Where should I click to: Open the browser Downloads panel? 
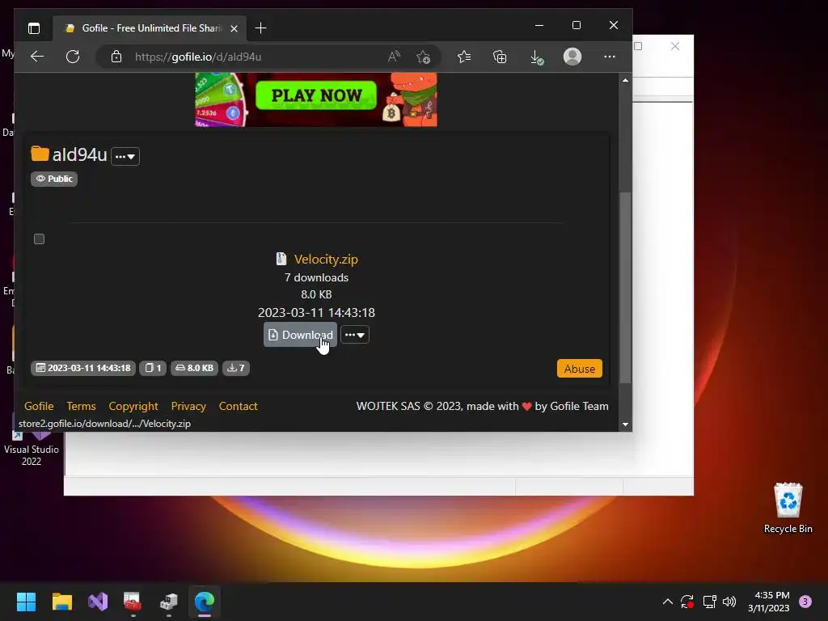536,57
